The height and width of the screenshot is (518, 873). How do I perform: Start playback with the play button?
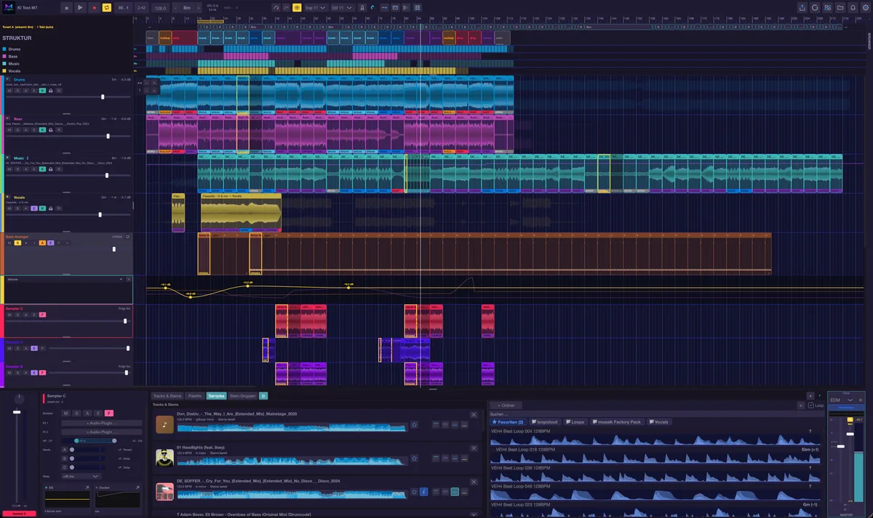[x=80, y=7]
